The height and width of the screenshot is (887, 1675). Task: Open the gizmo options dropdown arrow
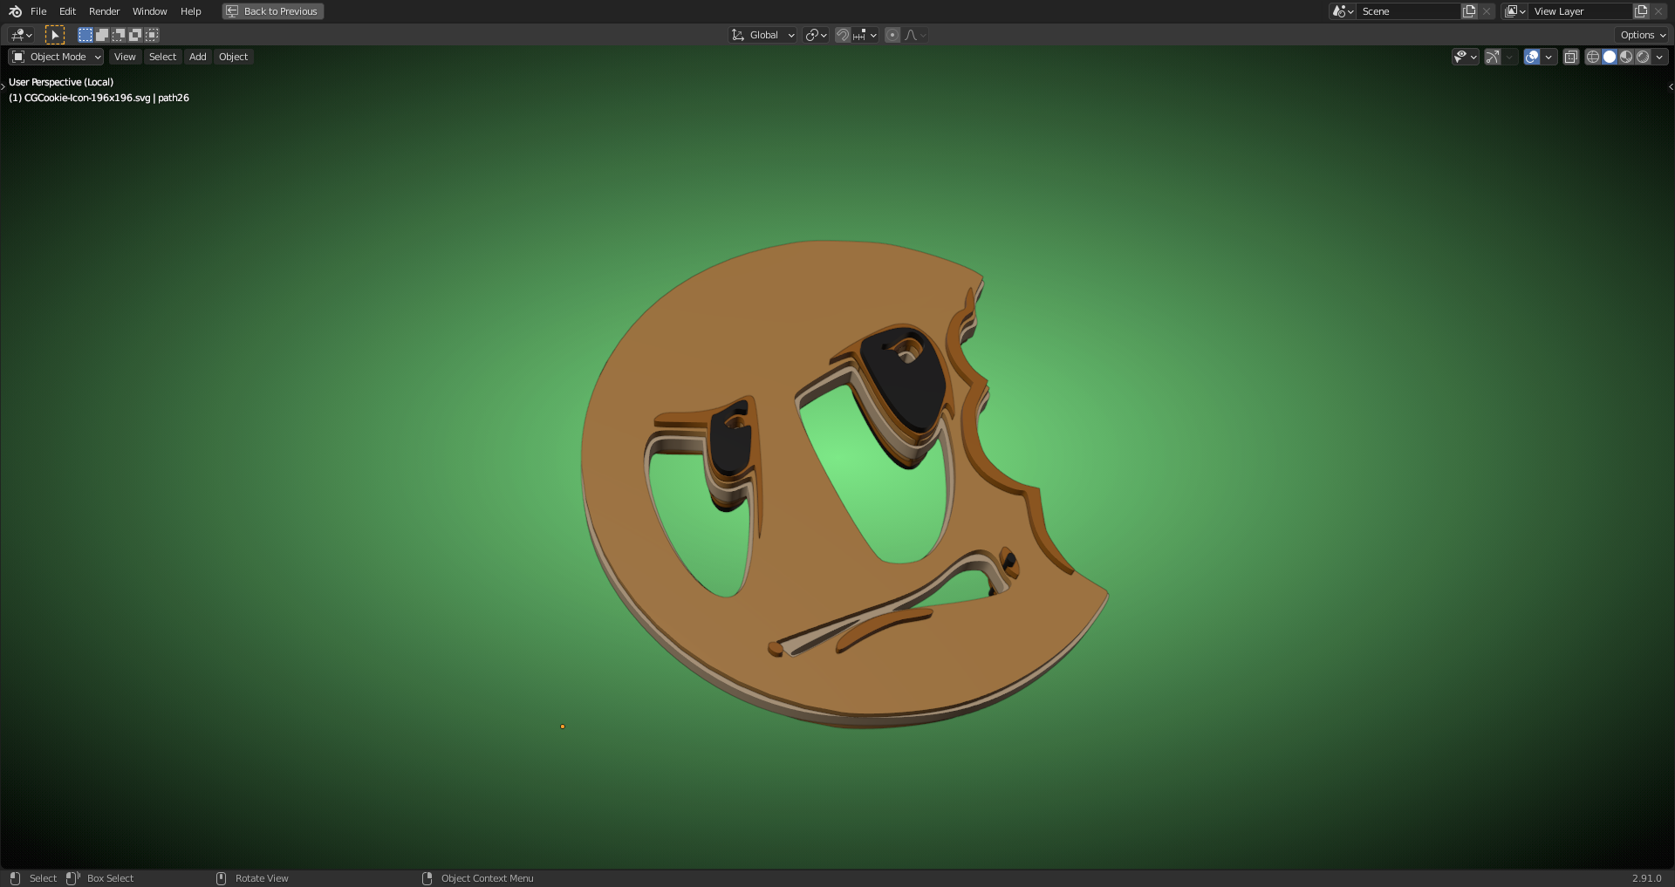pos(1509,57)
